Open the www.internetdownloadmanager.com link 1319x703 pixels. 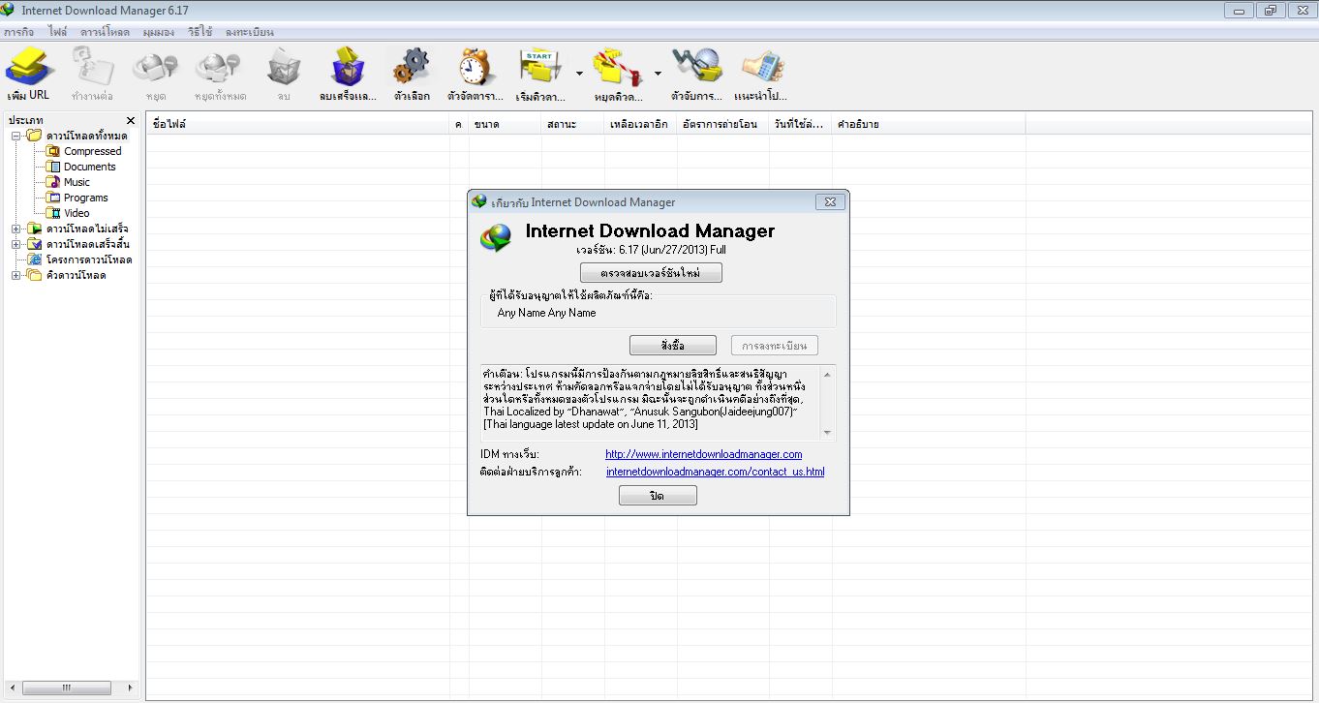[704, 454]
